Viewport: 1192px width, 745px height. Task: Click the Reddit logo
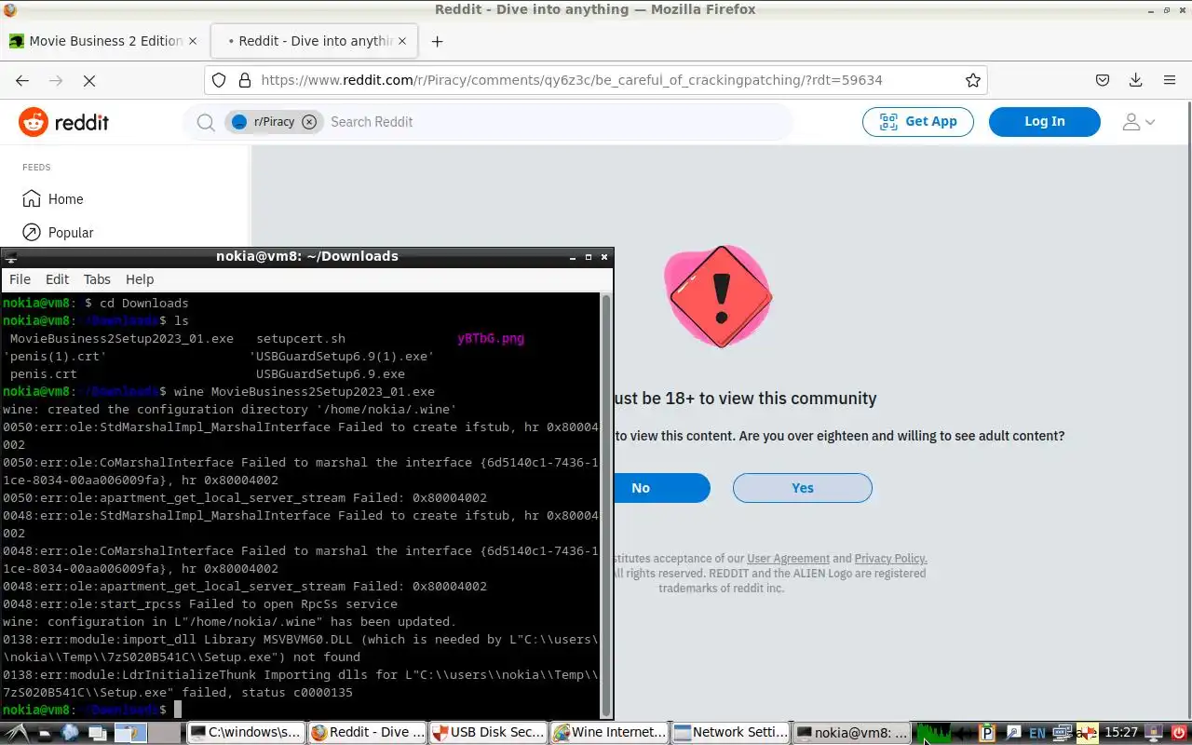pos(63,122)
